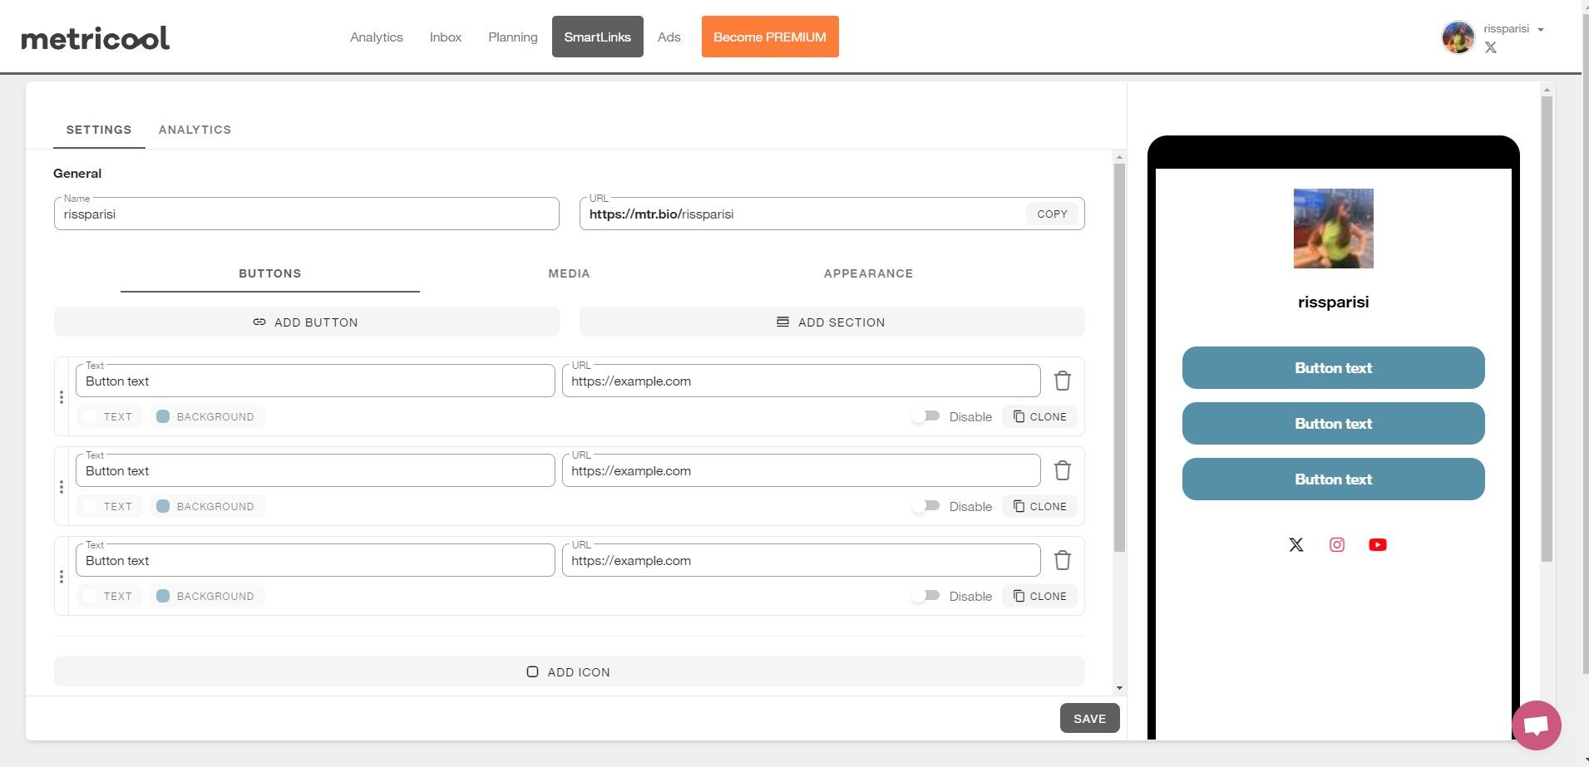
Task: Toggle Disable switch on the second button
Action: click(x=925, y=506)
